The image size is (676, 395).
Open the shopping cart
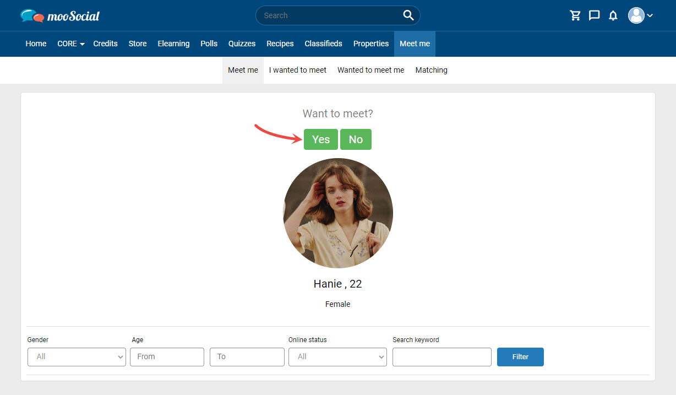pyautogui.click(x=575, y=15)
